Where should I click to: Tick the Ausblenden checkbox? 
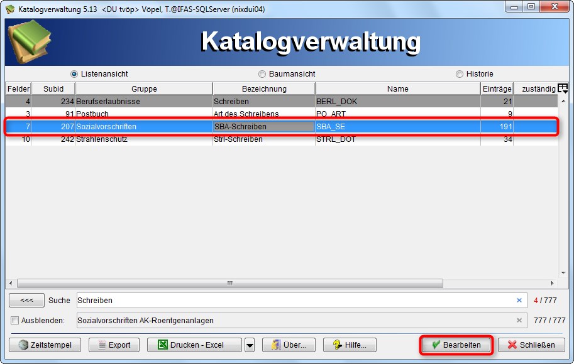pyautogui.click(x=14, y=321)
